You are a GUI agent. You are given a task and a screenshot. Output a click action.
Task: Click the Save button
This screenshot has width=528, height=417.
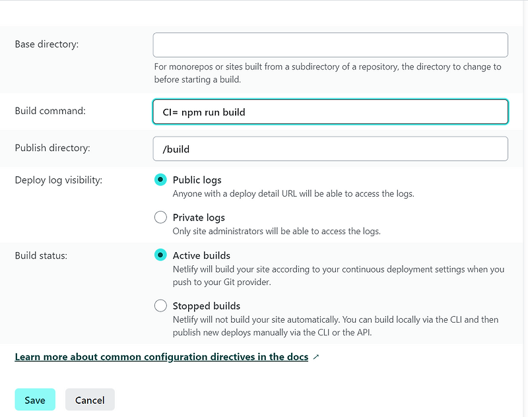[x=34, y=399]
